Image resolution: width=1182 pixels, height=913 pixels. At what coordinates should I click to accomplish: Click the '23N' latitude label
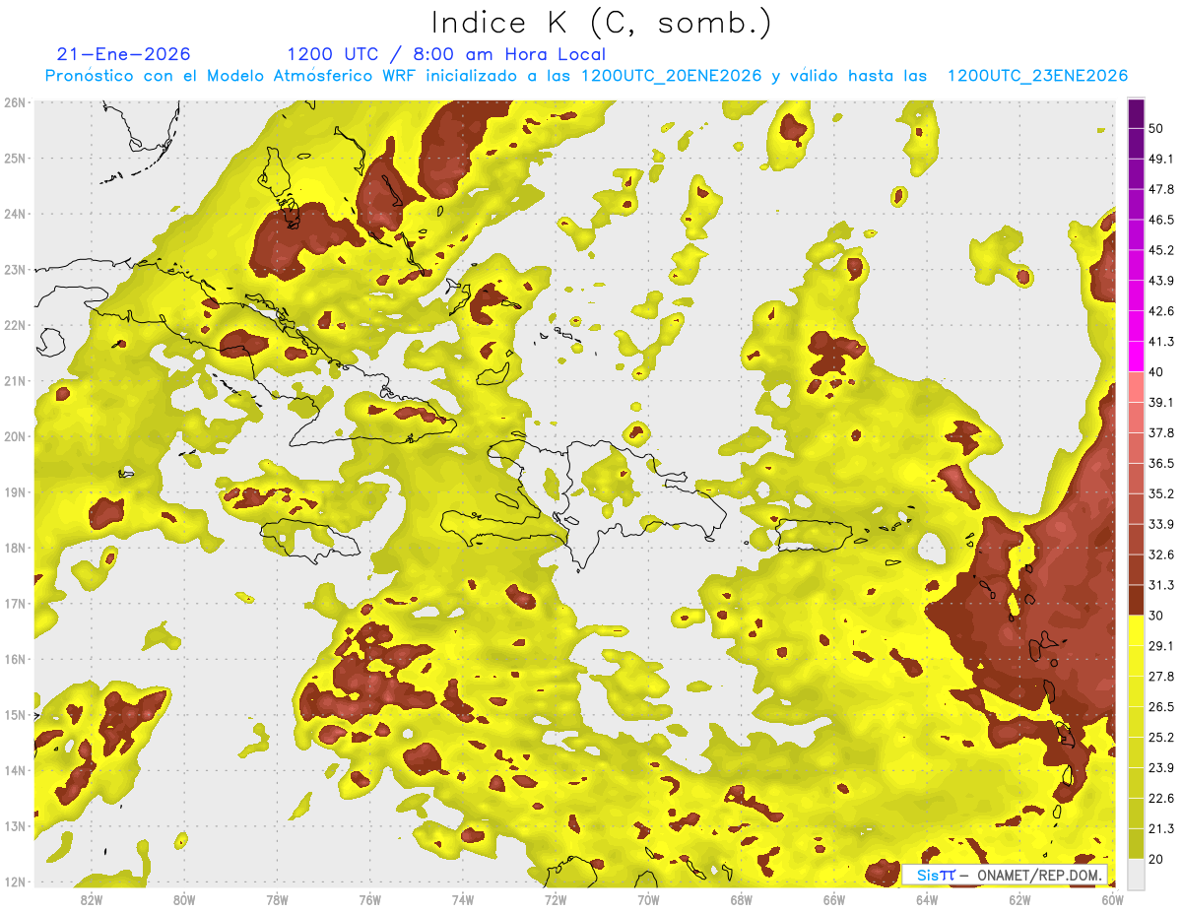pyautogui.click(x=15, y=269)
